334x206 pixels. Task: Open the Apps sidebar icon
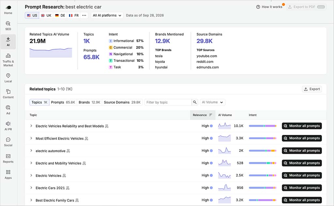[8, 174]
